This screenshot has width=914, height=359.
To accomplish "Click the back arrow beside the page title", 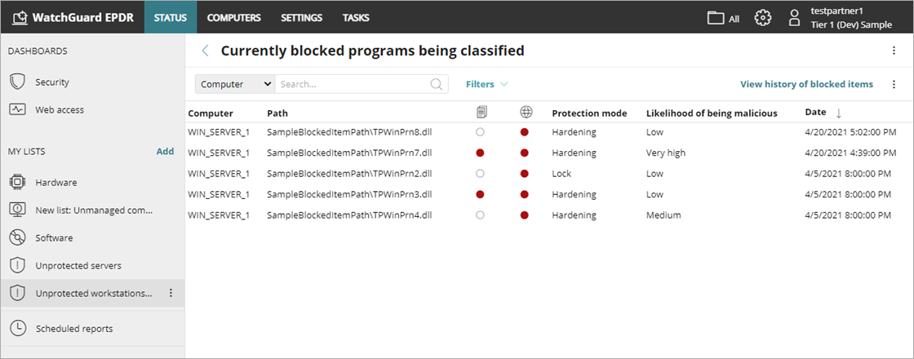I will pos(206,51).
